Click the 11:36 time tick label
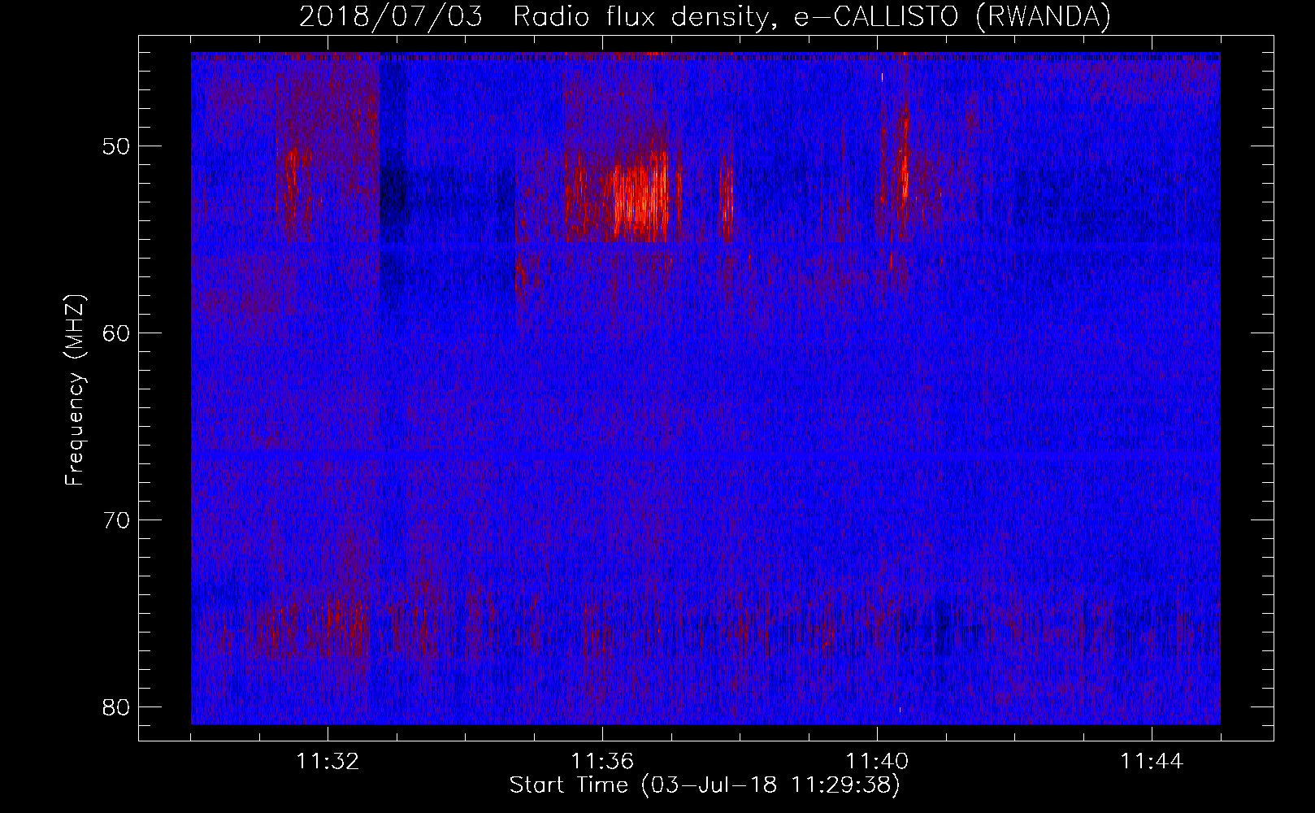Screen dimensions: 1315x813 (x=602, y=762)
